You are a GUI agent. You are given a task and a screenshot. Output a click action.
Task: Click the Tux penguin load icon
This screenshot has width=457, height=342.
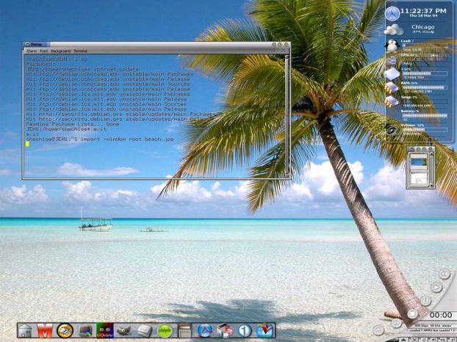(392, 45)
